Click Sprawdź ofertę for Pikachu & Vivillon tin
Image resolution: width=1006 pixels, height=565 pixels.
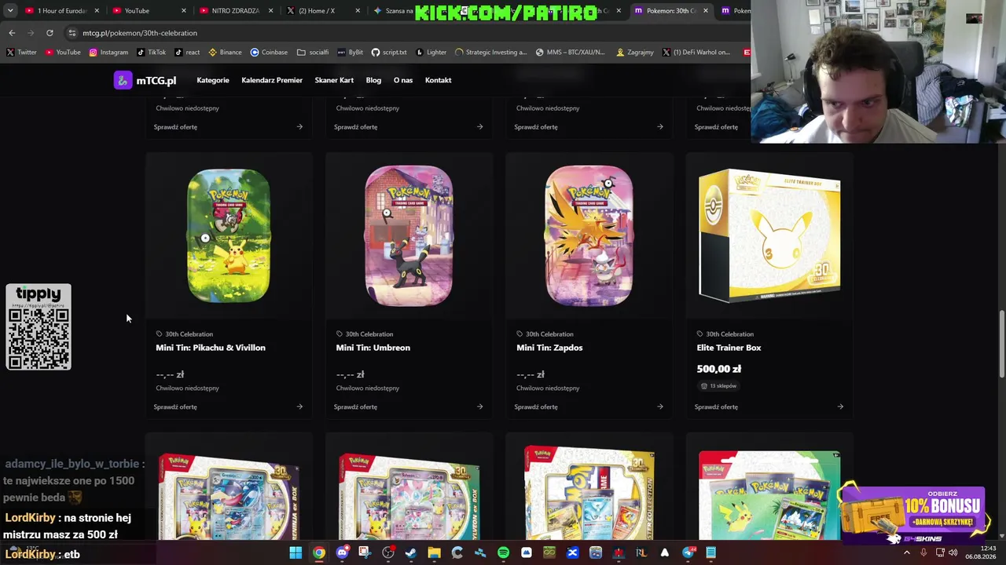[x=175, y=407]
